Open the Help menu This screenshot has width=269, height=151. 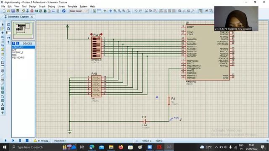click(92, 6)
